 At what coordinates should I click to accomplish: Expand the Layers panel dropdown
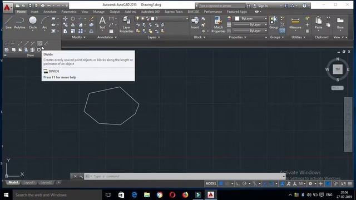(x=154, y=37)
